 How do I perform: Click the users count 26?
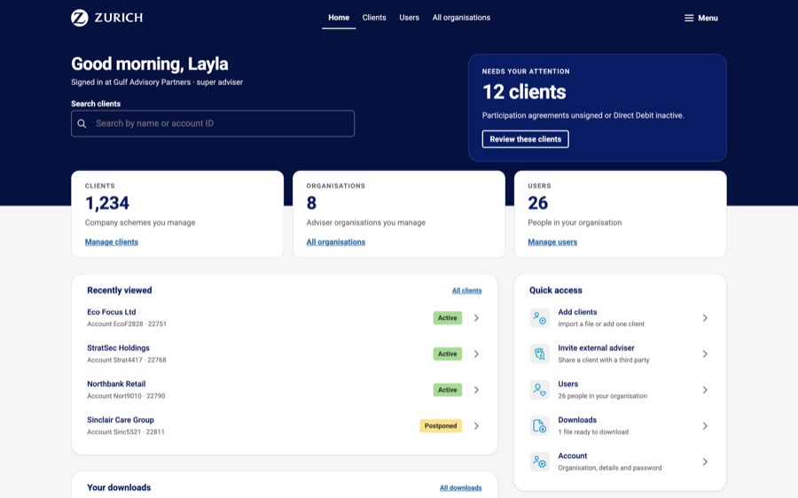coord(538,204)
